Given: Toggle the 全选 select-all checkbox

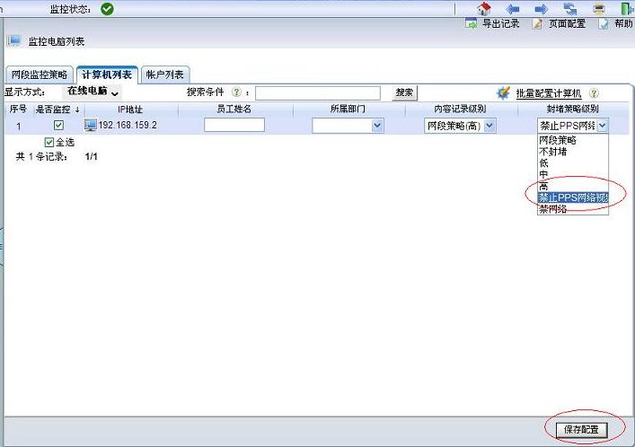Looking at the screenshot, I should coord(49,142).
